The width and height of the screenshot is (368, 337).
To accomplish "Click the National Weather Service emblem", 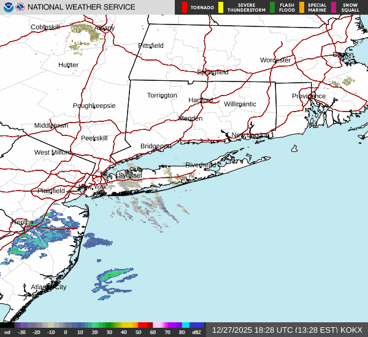I will click(20, 7).
